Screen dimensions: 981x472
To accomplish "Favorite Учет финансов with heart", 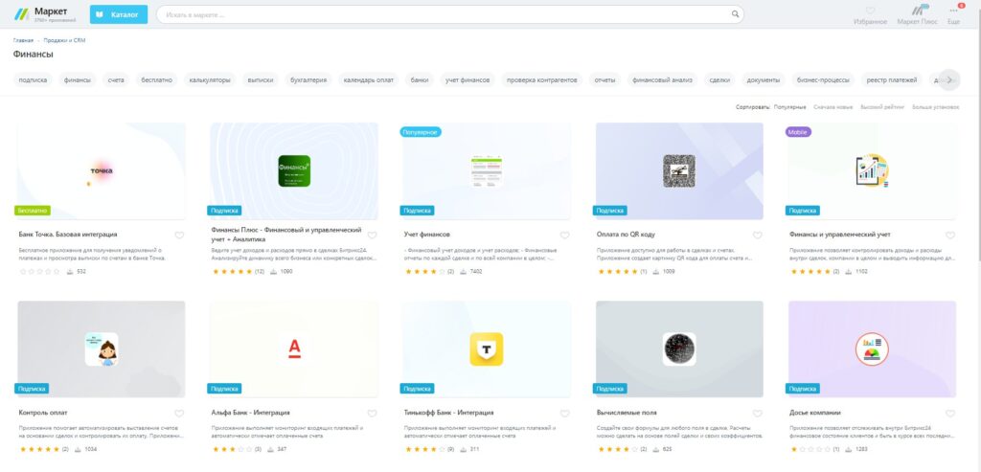I will 565,236.
